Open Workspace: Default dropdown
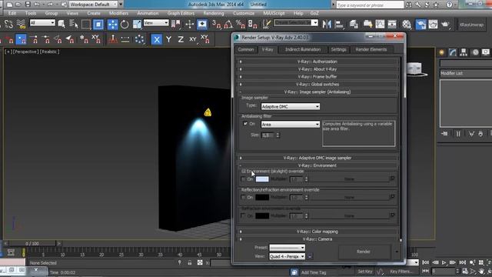Image resolution: width=492 pixels, height=277 pixels. point(93,5)
